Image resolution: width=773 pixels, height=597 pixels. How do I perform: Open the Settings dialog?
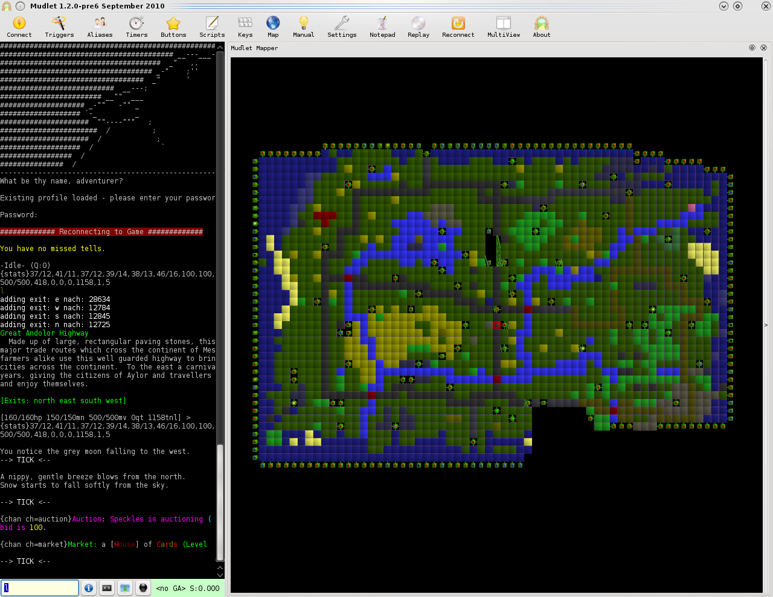click(342, 27)
